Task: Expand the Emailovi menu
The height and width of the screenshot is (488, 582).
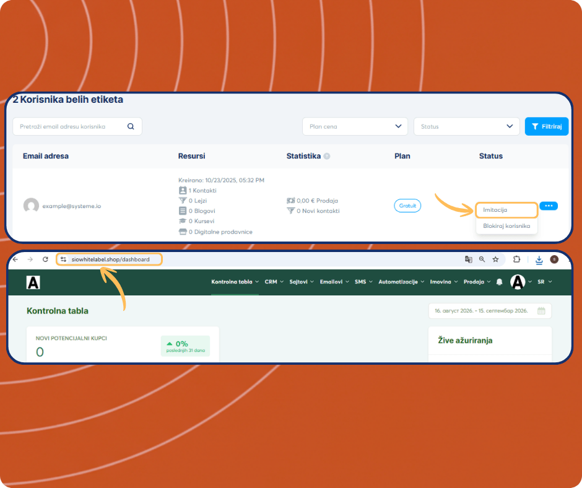Action: point(334,282)
